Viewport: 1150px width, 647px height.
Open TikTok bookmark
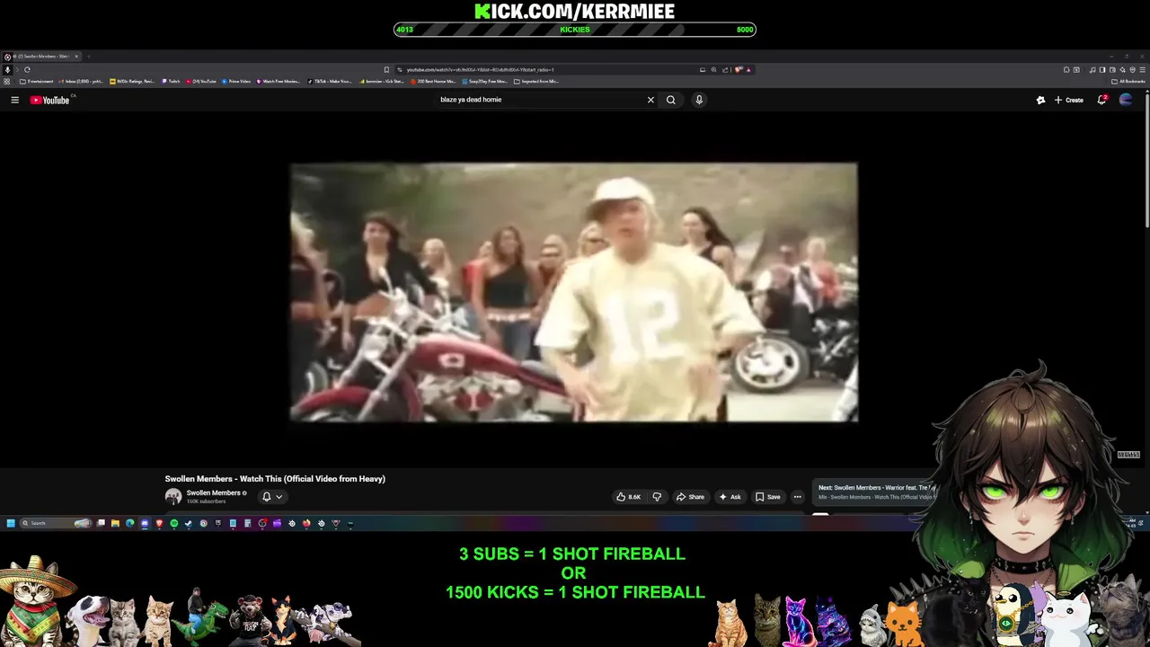click(x=330, y=81)
